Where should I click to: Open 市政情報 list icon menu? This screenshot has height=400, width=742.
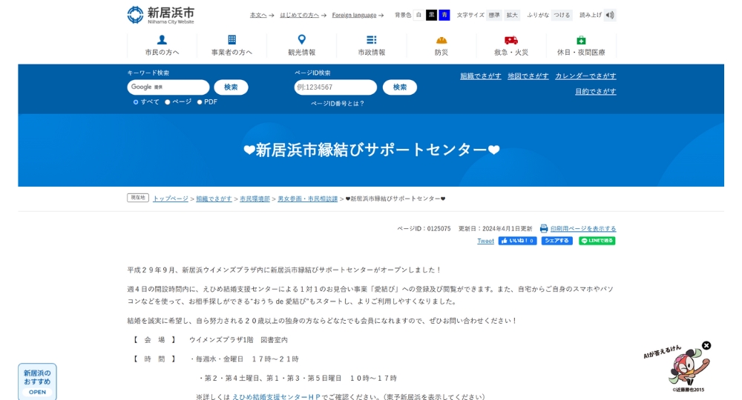(x=372, y=45)
